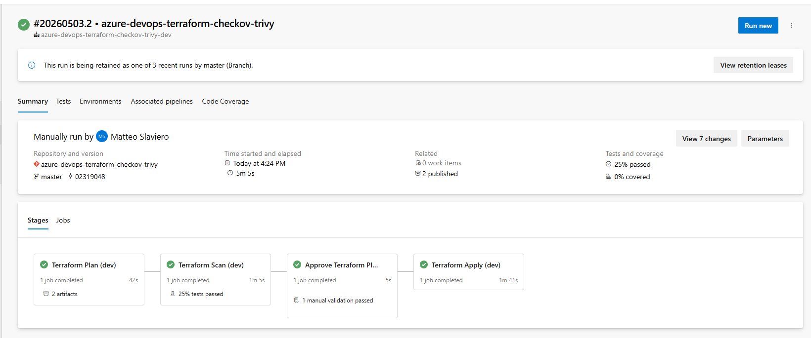Screen dimensions: 811x338
Task: Click the flask test icon in Terraform Scan card
Action: pos(173,294)
